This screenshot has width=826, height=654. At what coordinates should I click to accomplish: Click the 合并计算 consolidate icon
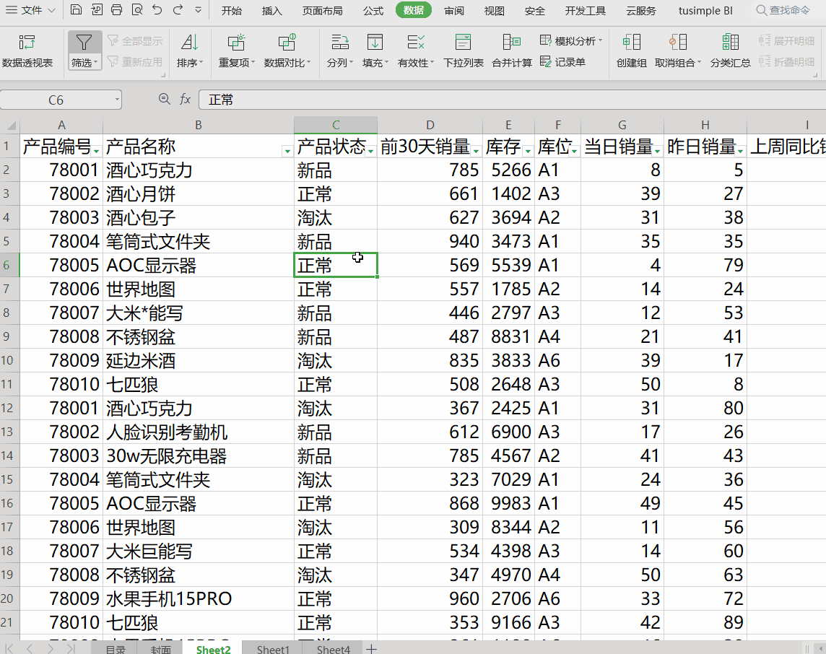point(511,43)
